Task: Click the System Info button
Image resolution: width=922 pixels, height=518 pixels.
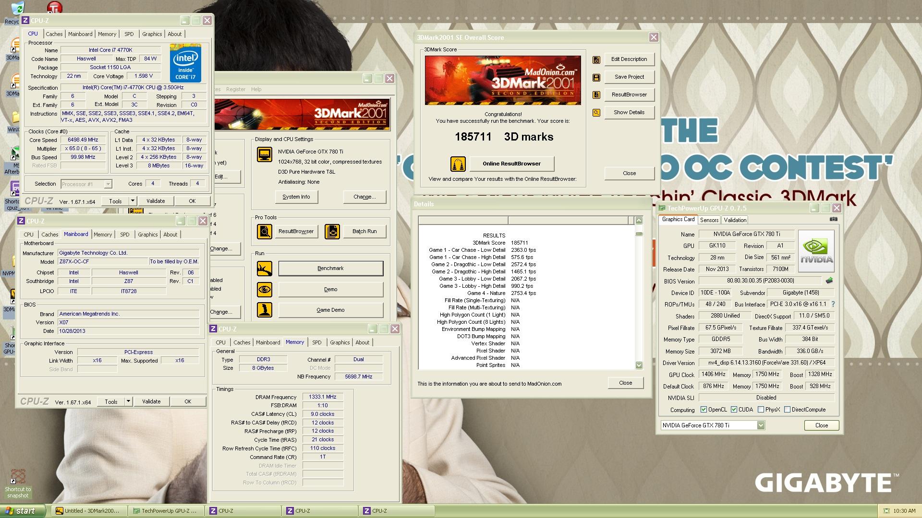Action: tap(296, 197)
